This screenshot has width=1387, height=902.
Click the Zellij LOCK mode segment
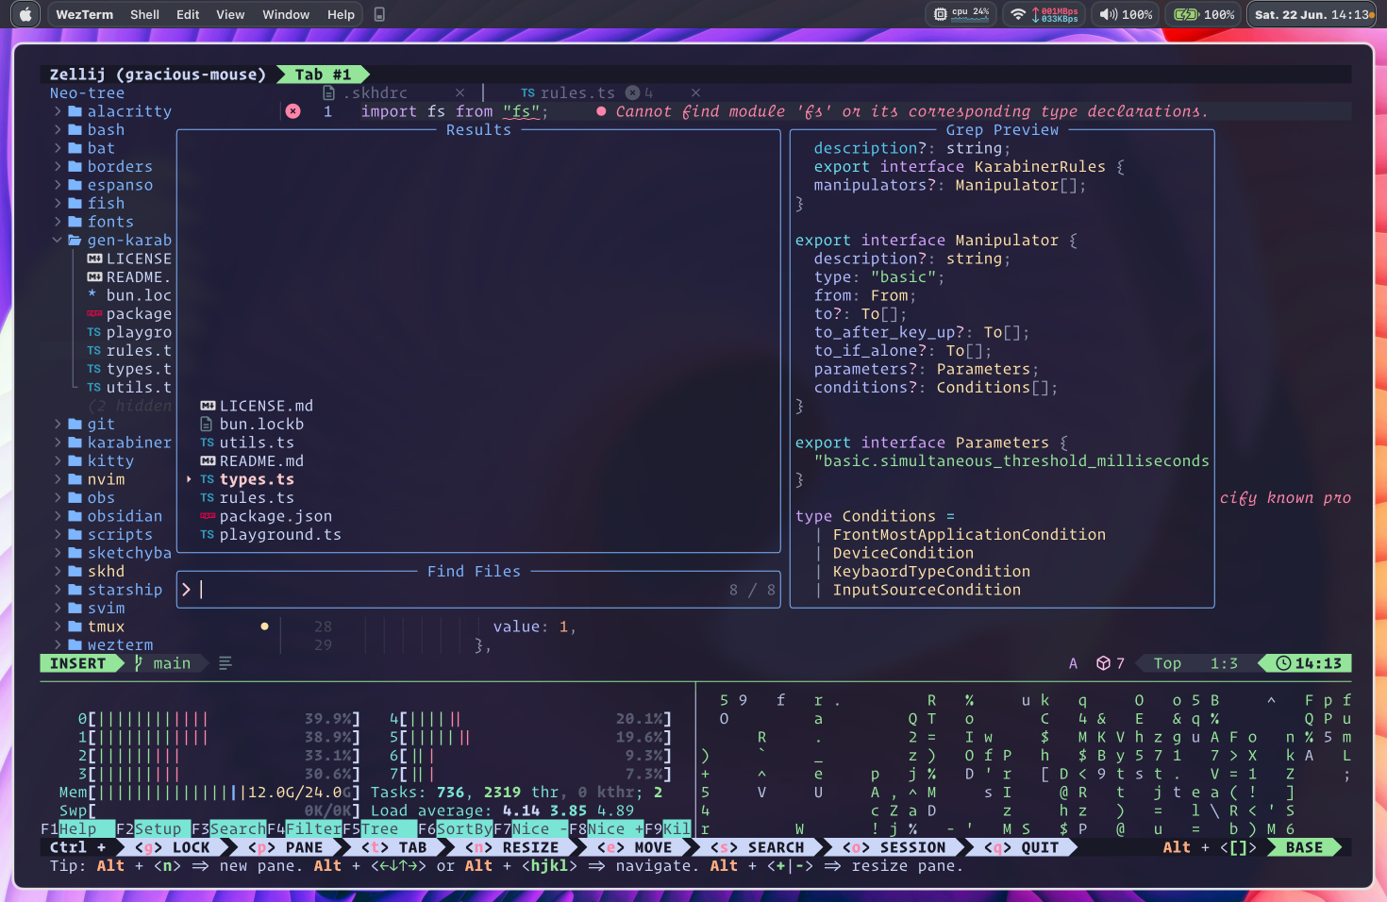(173, 847)
